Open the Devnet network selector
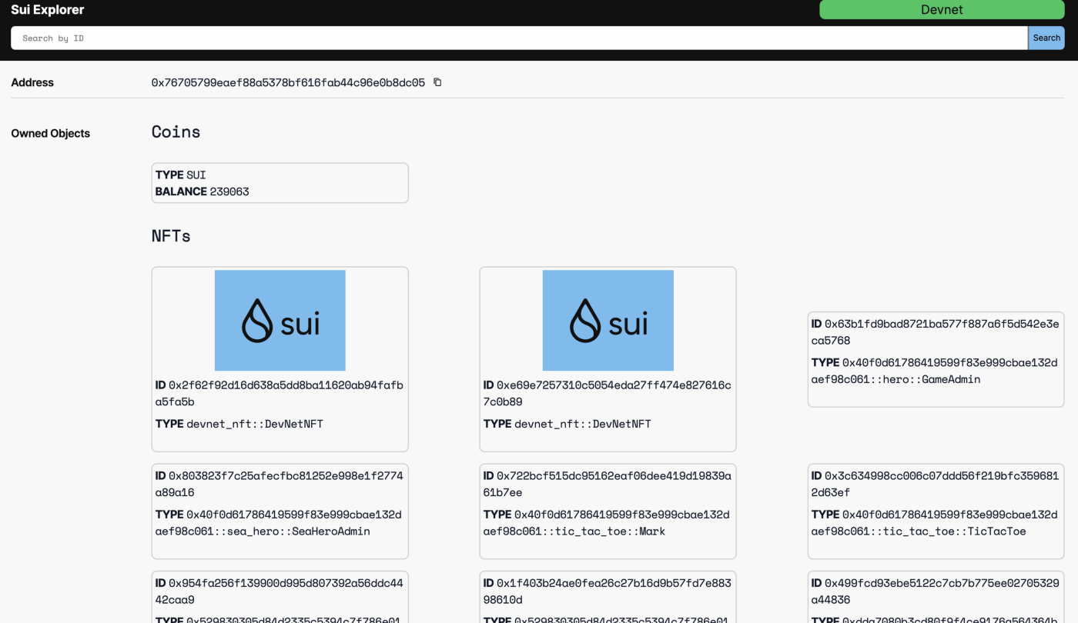 point(942,9)
